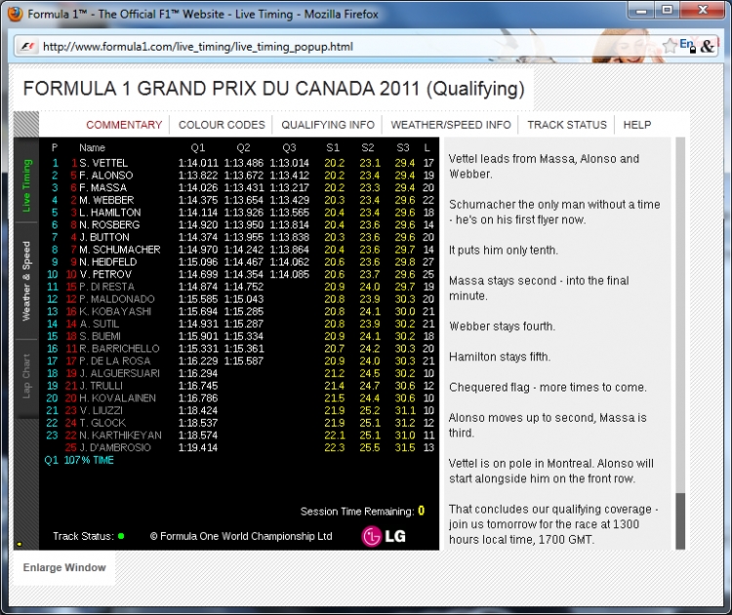Click driver name F. ALONSO
This screenshot has width=732, height=615.
(x=106, y=175)
